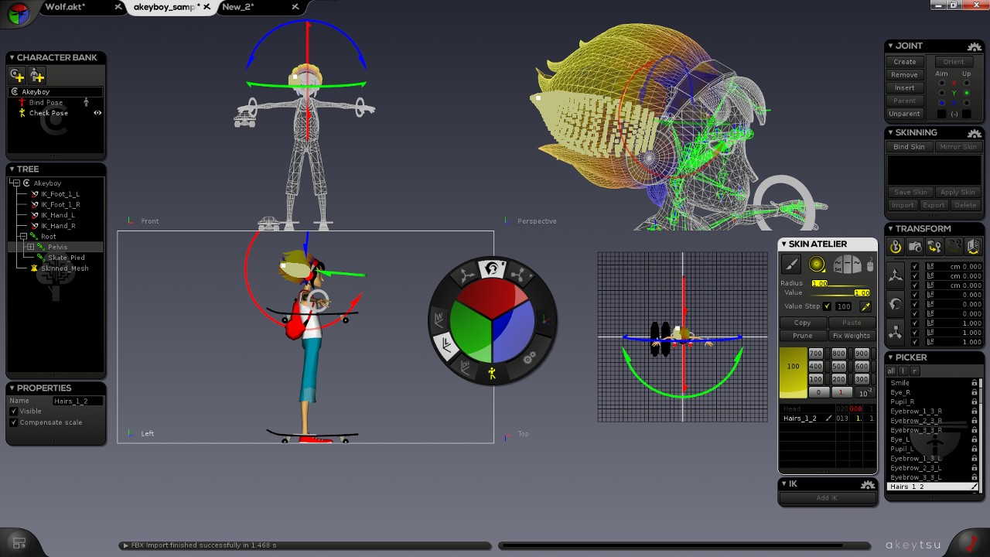Select Eyebrow_1_3_R in the Picker list
Image resolution: width=990 pixels, height=557 pixels.
click(x=916, y=412)
